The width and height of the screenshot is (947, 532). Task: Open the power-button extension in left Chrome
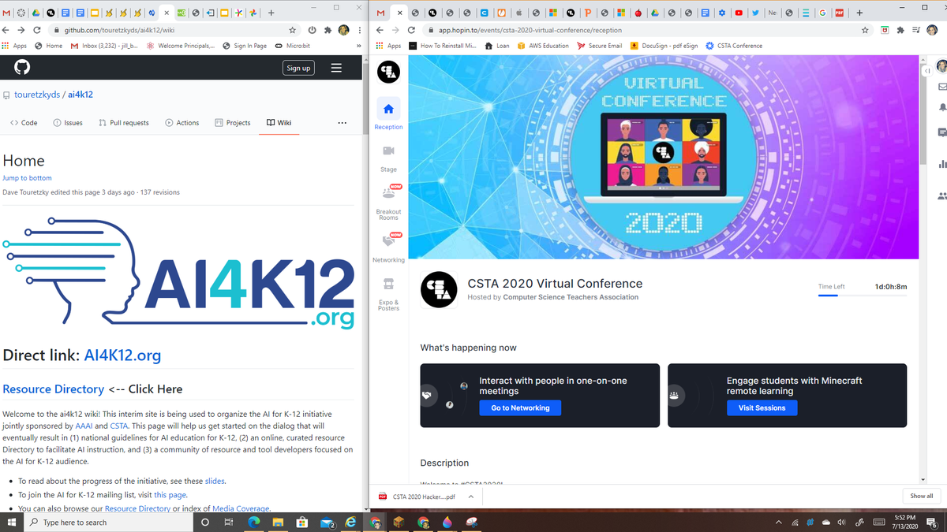point(313,30)
